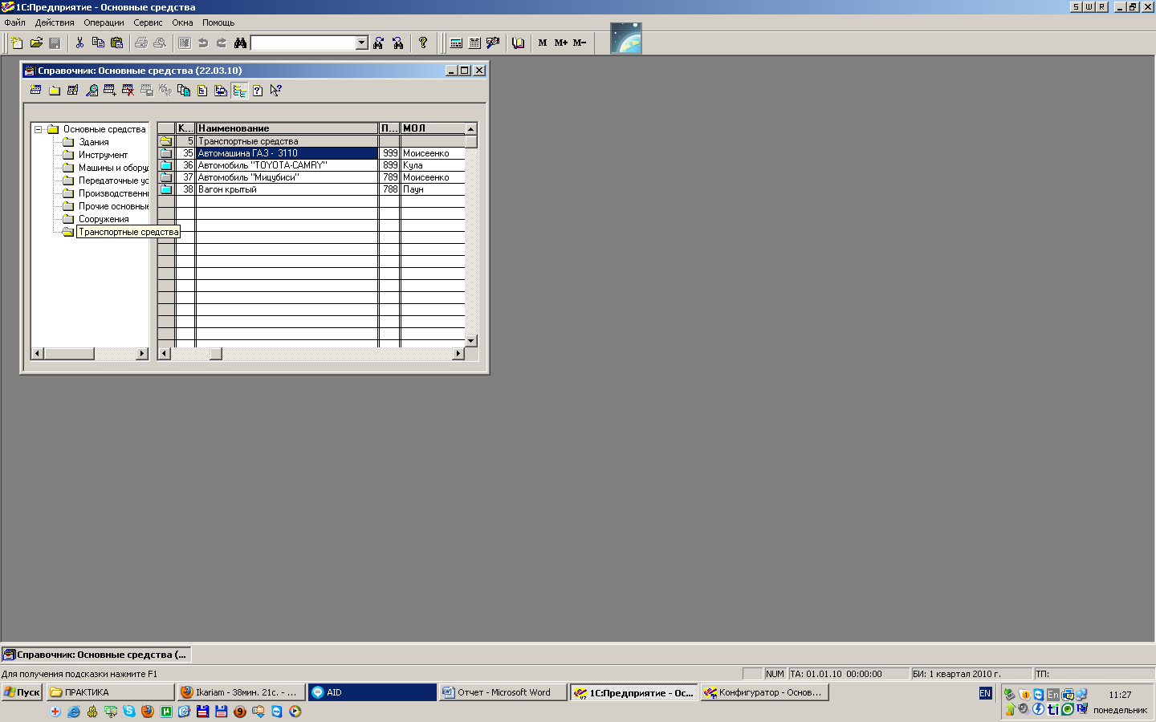Viewport: 1156px width, 722px height.
Task: Click the binoculars Find icon
Action: 240,43
